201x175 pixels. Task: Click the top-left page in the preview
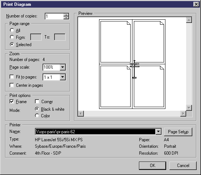pyautogui.click(x=115, y=42)
